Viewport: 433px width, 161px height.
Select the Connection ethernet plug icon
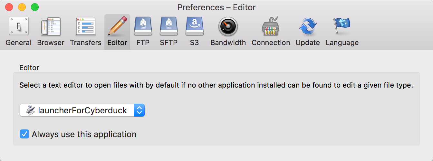pos(271,27)
